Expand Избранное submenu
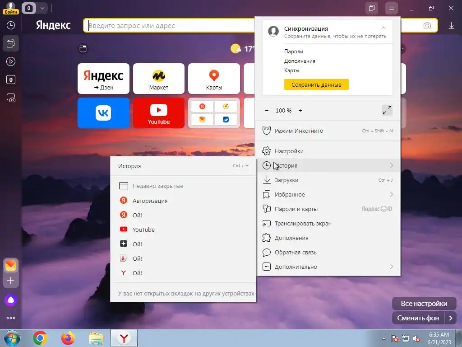 click(328, 194)
